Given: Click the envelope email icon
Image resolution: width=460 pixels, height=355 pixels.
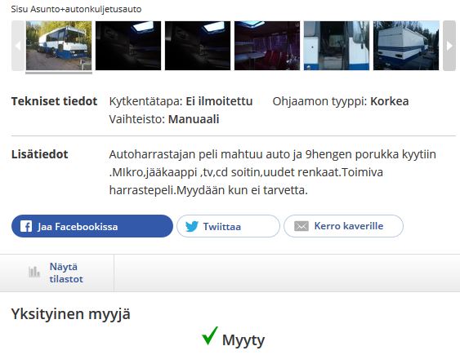Looking at the screenshot, I should click(x=301, y=226).
